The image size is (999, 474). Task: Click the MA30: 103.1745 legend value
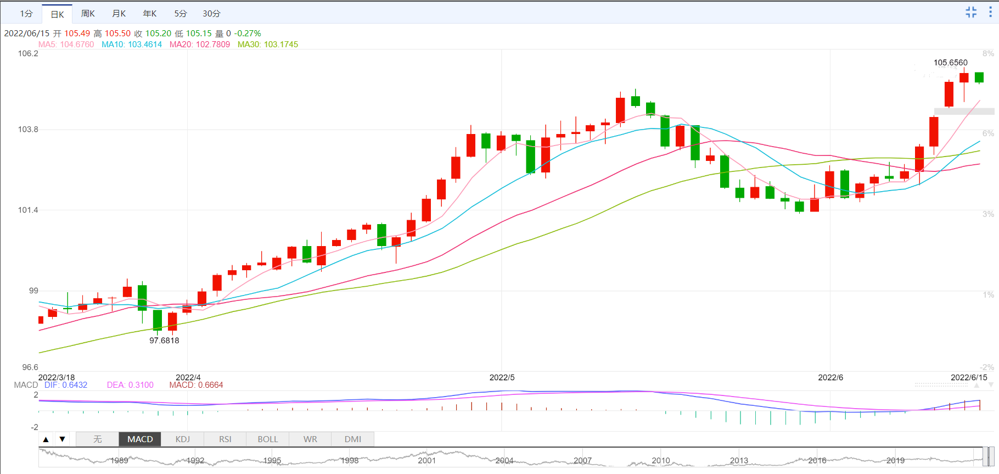[268, 44]
